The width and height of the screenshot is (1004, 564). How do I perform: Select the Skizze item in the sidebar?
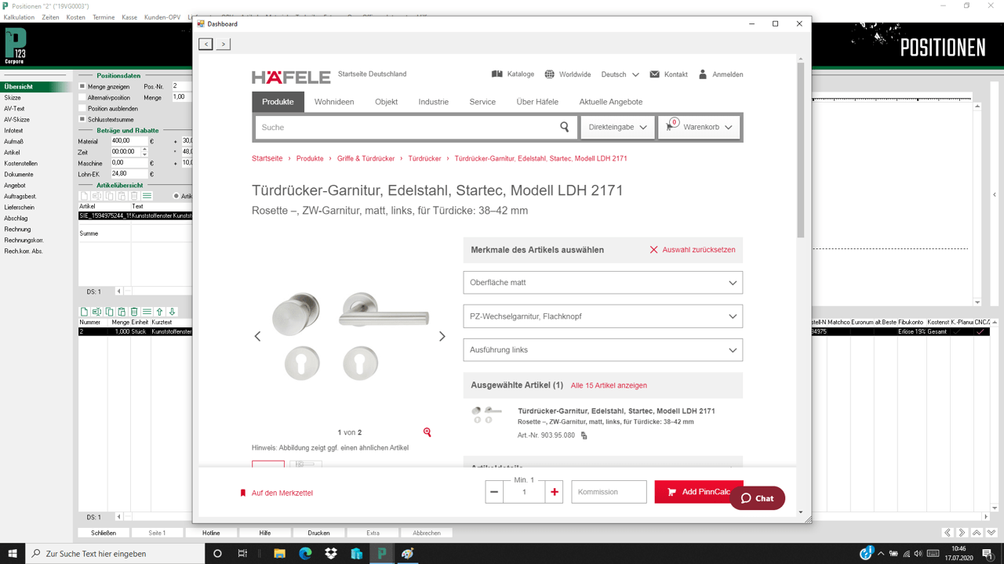[x=13, y=98]
